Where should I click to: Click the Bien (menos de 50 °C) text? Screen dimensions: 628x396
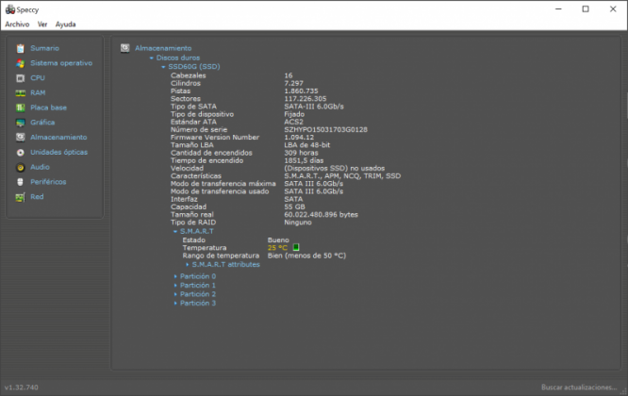(306, 256)
